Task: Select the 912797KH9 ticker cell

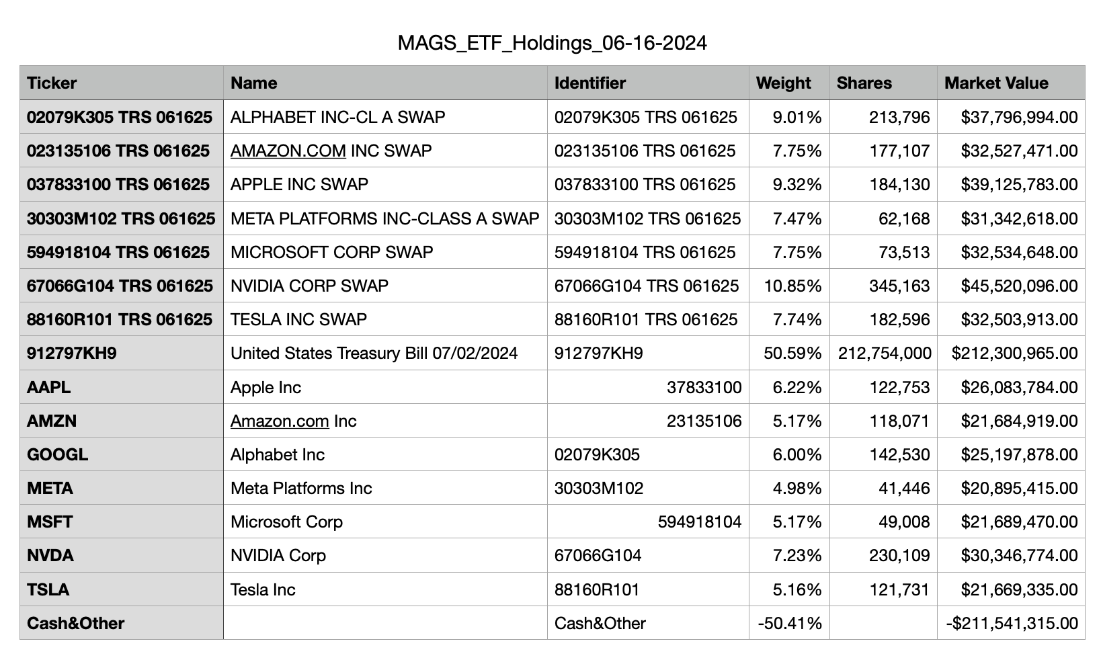Action: pyautogui.click(x=122, y=353)
